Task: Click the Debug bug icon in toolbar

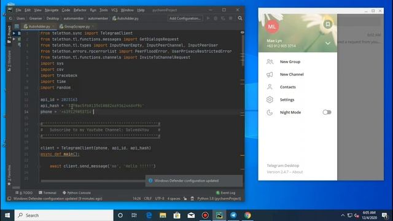Action: tap(216, 18)
